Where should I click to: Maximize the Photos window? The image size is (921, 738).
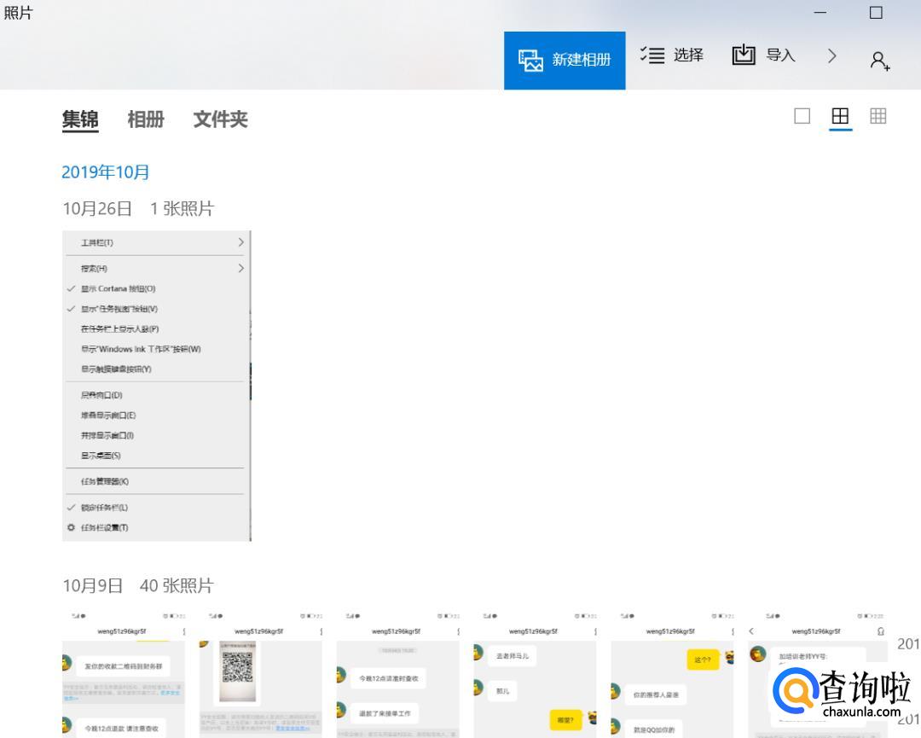[876, 13]
